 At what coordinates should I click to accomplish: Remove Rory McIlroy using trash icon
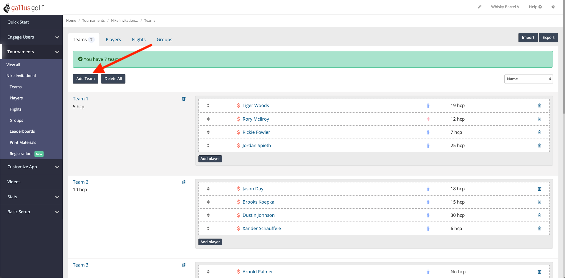pyautogui.click(x=539, y=119)
